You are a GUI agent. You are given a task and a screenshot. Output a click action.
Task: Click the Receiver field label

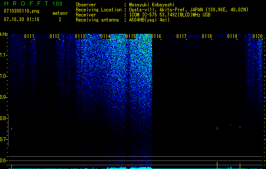(x=86, y=15)
